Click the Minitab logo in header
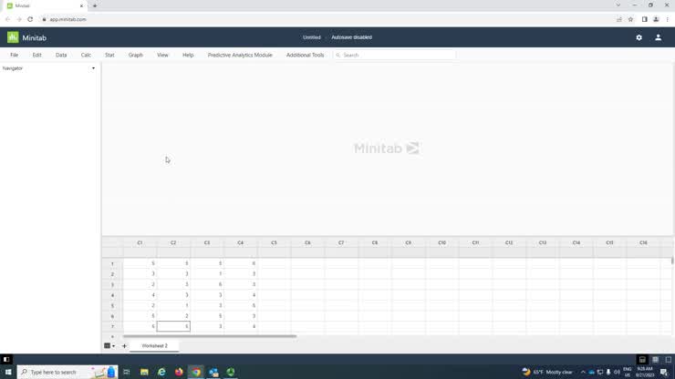Image resolution: width=675 pixels, height=379 pixels. (x=26, y=37)
